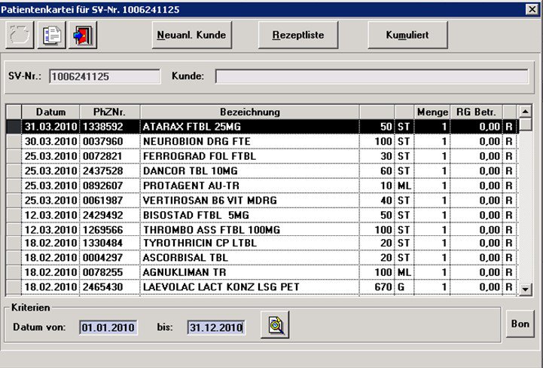Click quantity 670 in the LAEVOLAC row
Image resolution: width=543 pixels, height=368 pixels.
point(377,287)
